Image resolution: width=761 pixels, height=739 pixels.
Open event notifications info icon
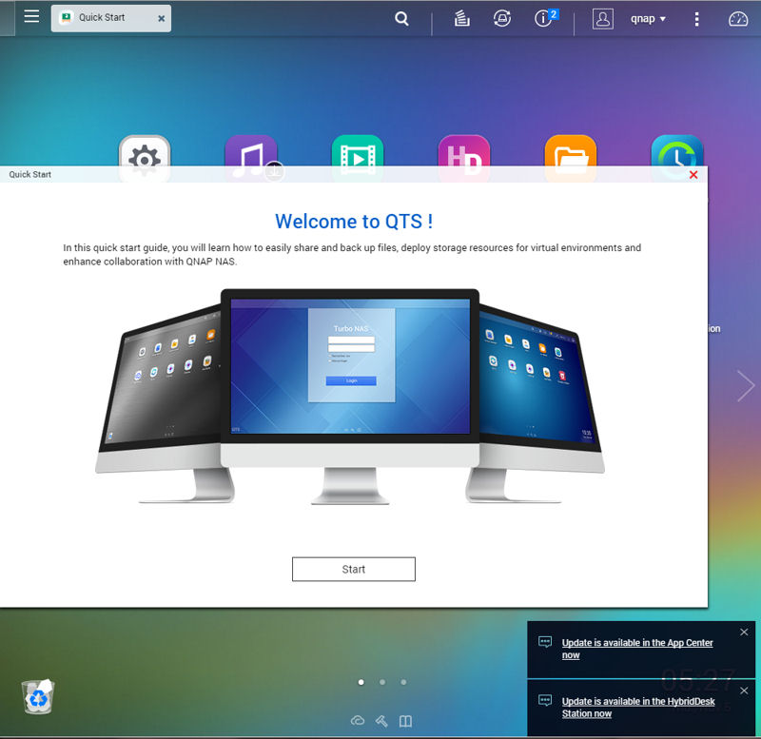tap(545, 18)
